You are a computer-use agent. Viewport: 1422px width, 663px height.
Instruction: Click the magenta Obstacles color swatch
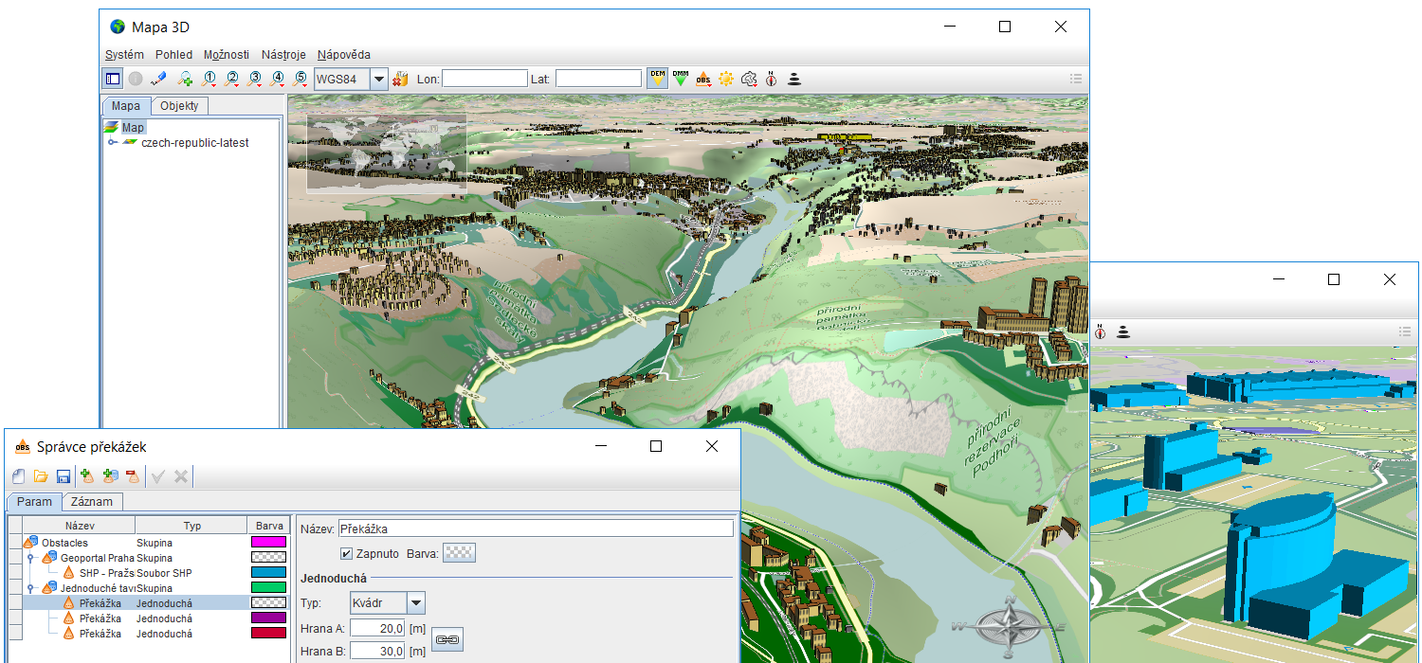268,543
